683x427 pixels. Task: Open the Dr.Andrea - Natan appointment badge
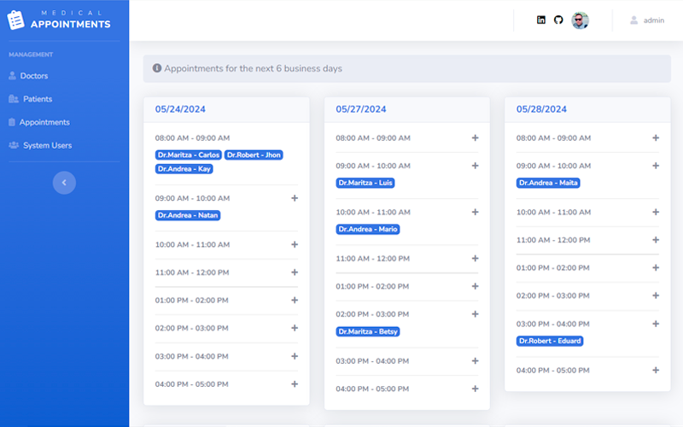188,215
